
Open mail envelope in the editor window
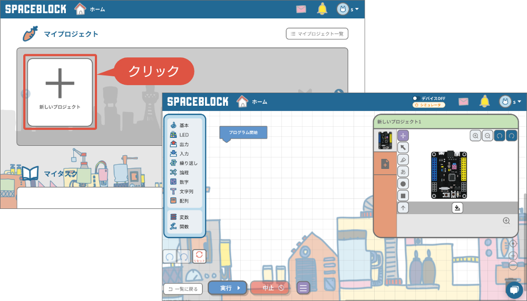463,102
